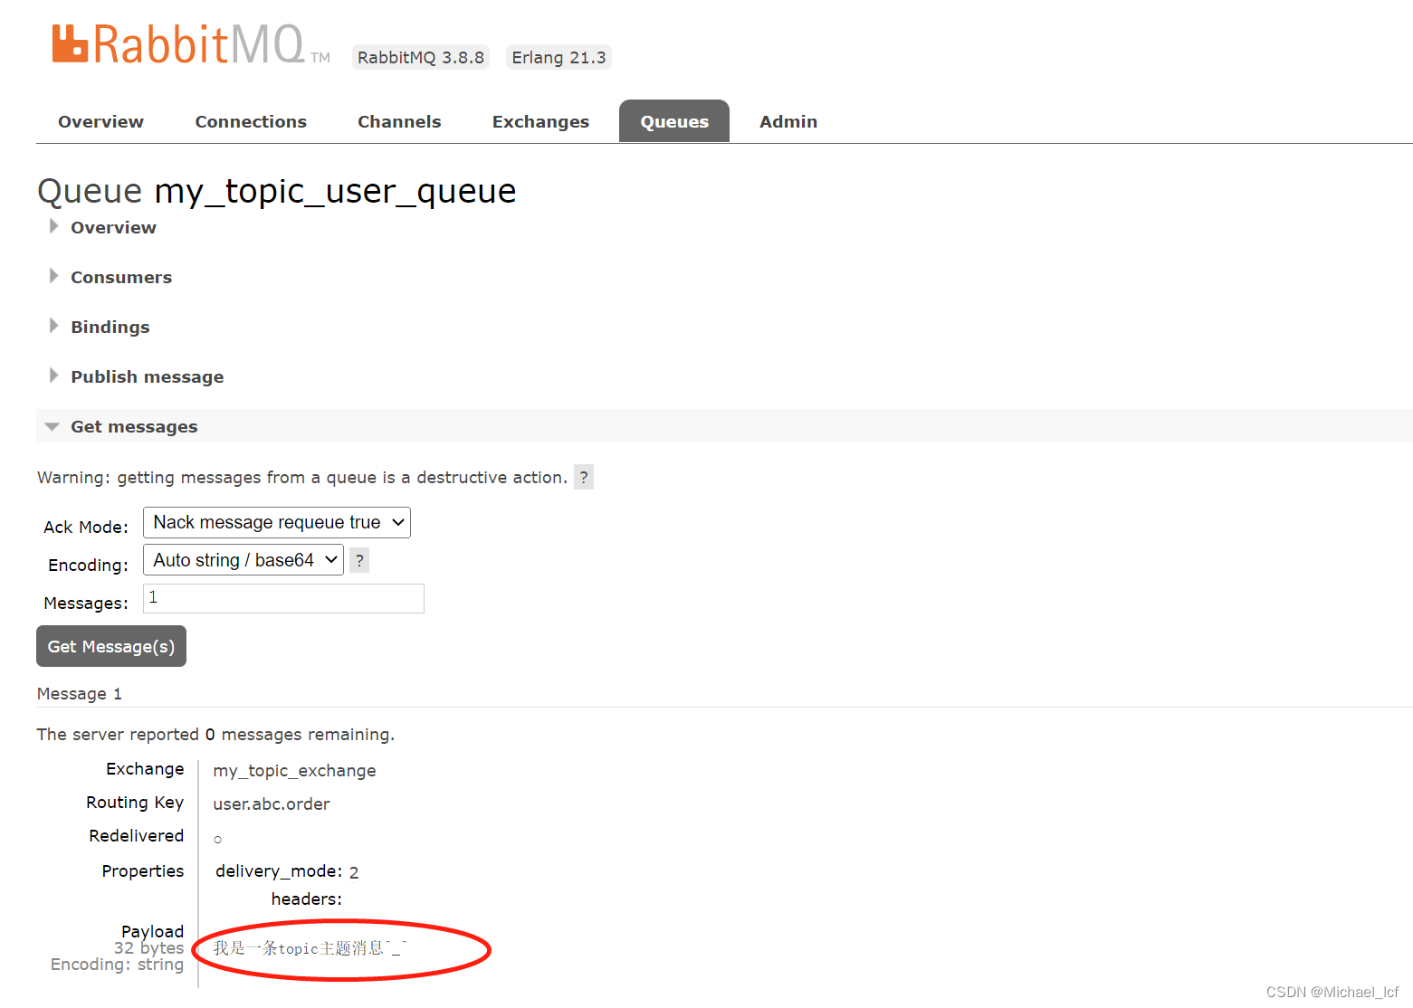Select the user.abc.order routing key value

(272, 804)
